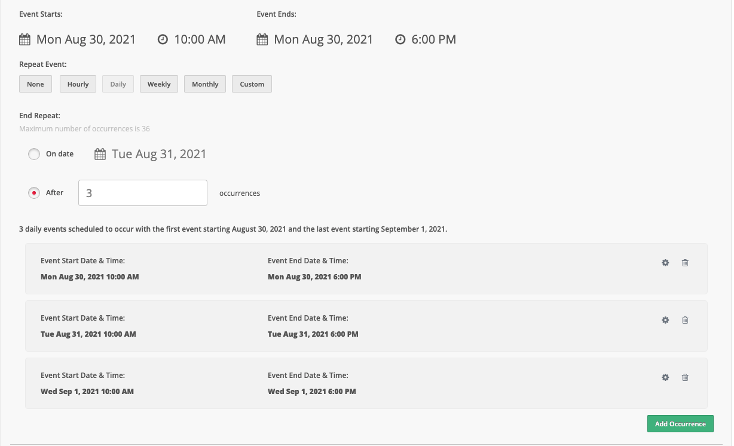Select the On date radio option
Image resolution: width=734 pixels, height=446 pixels.
coord(34,155)
